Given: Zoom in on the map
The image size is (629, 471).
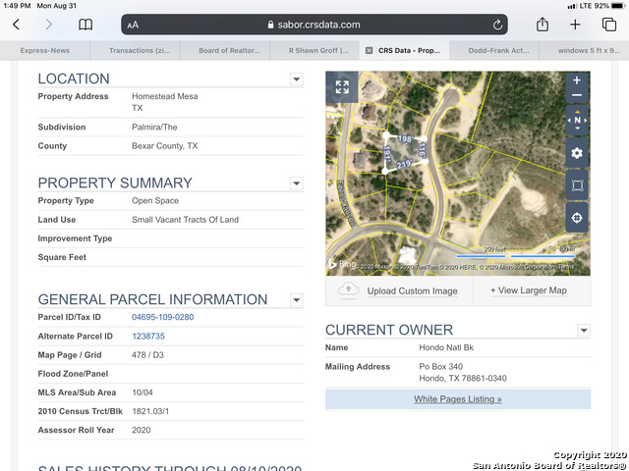Looking at the screenshot, I should [x=577, y=80].
